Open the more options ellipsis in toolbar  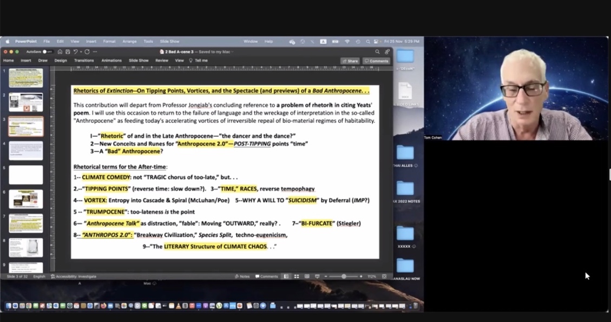tap(95, 52)
